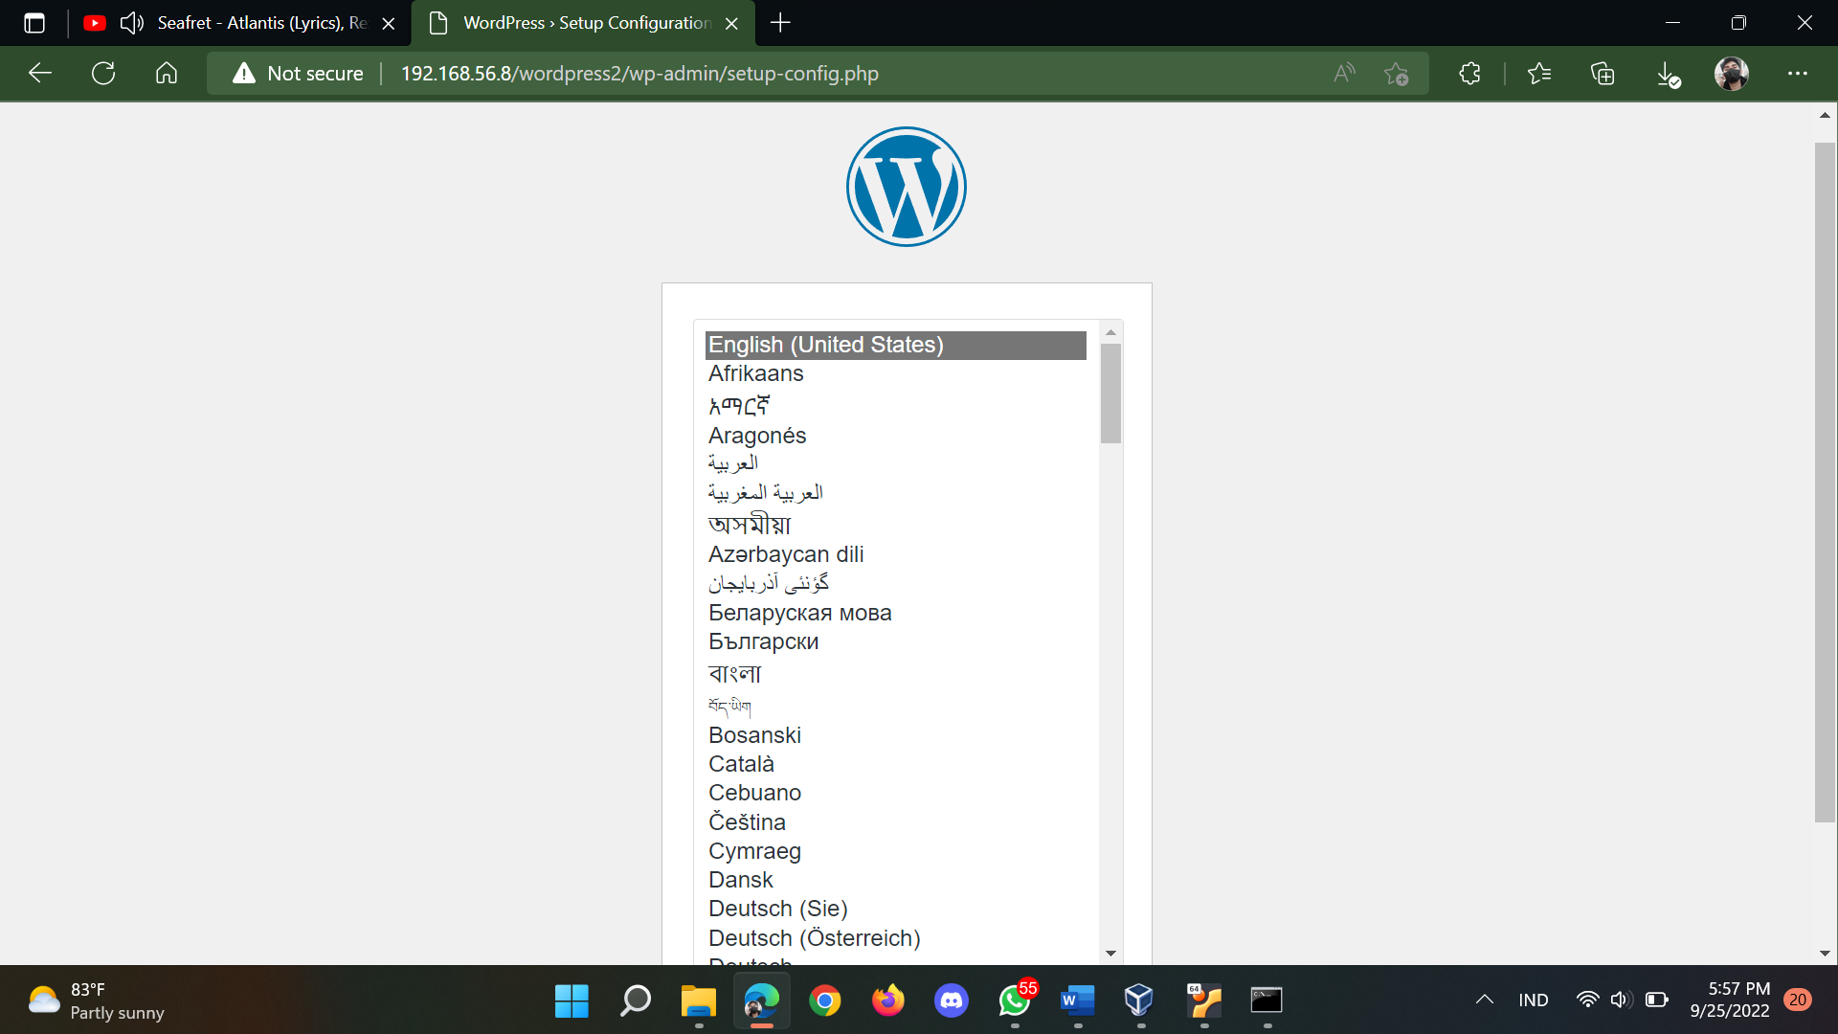Image resolution: width=1838 pixels, height=1034 pixels.
Task: Show hidden system tray icons chevron
Action: [1484, 1000]
